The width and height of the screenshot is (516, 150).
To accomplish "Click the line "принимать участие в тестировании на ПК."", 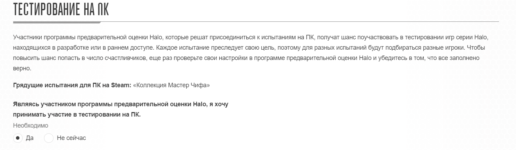I will tap(77, 114).
